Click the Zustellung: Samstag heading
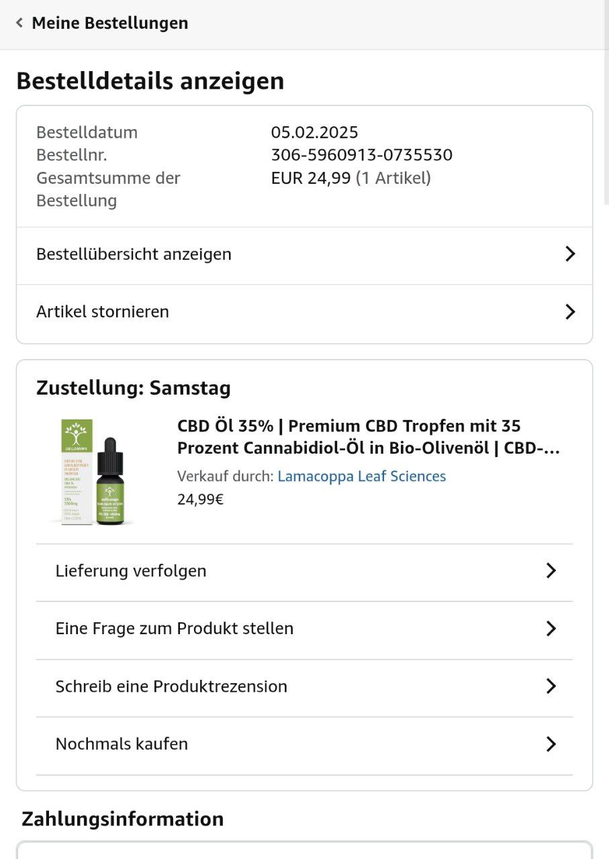This screenshot has width=609, height=859. pyautogui.click(x=134, y=388)
